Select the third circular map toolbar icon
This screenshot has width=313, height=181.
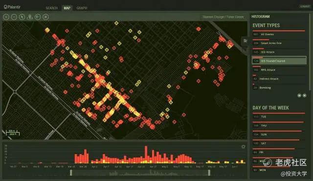[x=22, y=17]
